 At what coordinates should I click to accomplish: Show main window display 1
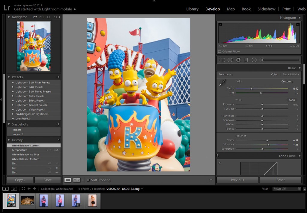(5, 189)
